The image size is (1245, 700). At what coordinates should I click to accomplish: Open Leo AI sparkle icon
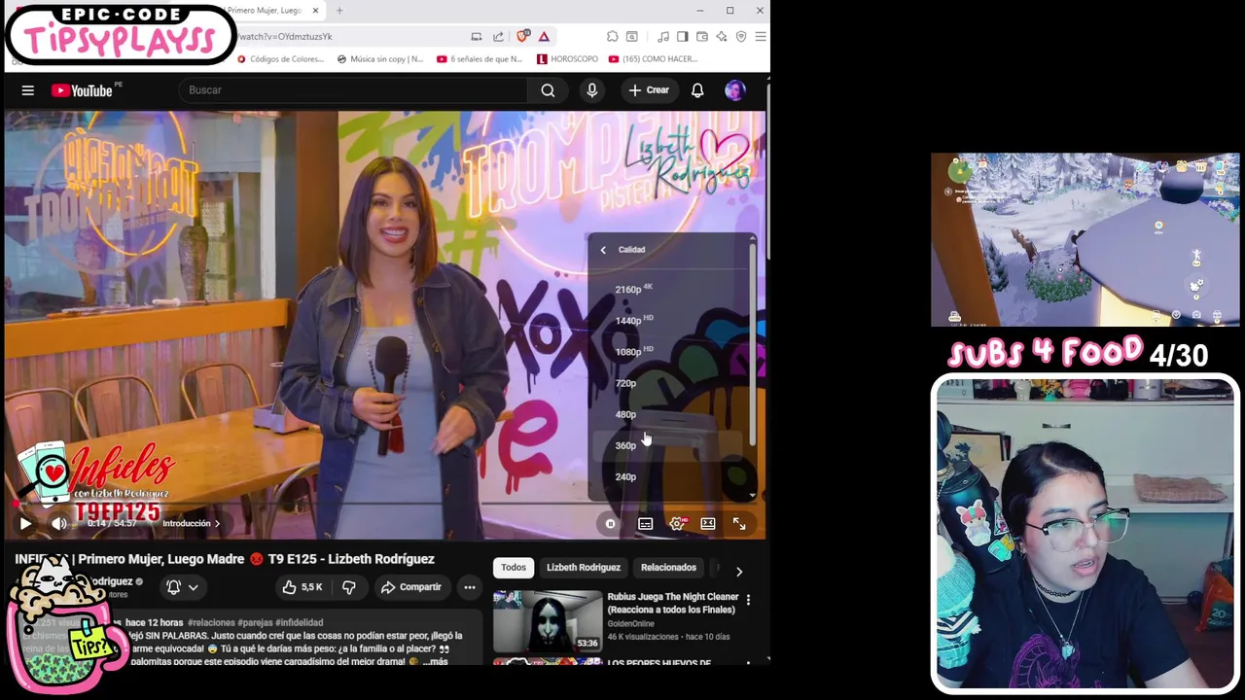tap(721, 37)
